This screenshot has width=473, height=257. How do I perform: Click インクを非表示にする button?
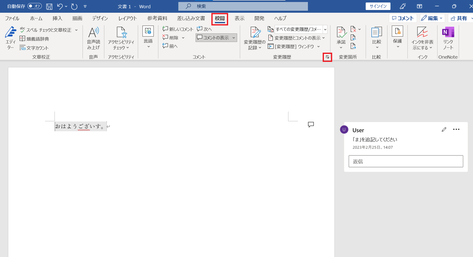[x=422, y=38]
